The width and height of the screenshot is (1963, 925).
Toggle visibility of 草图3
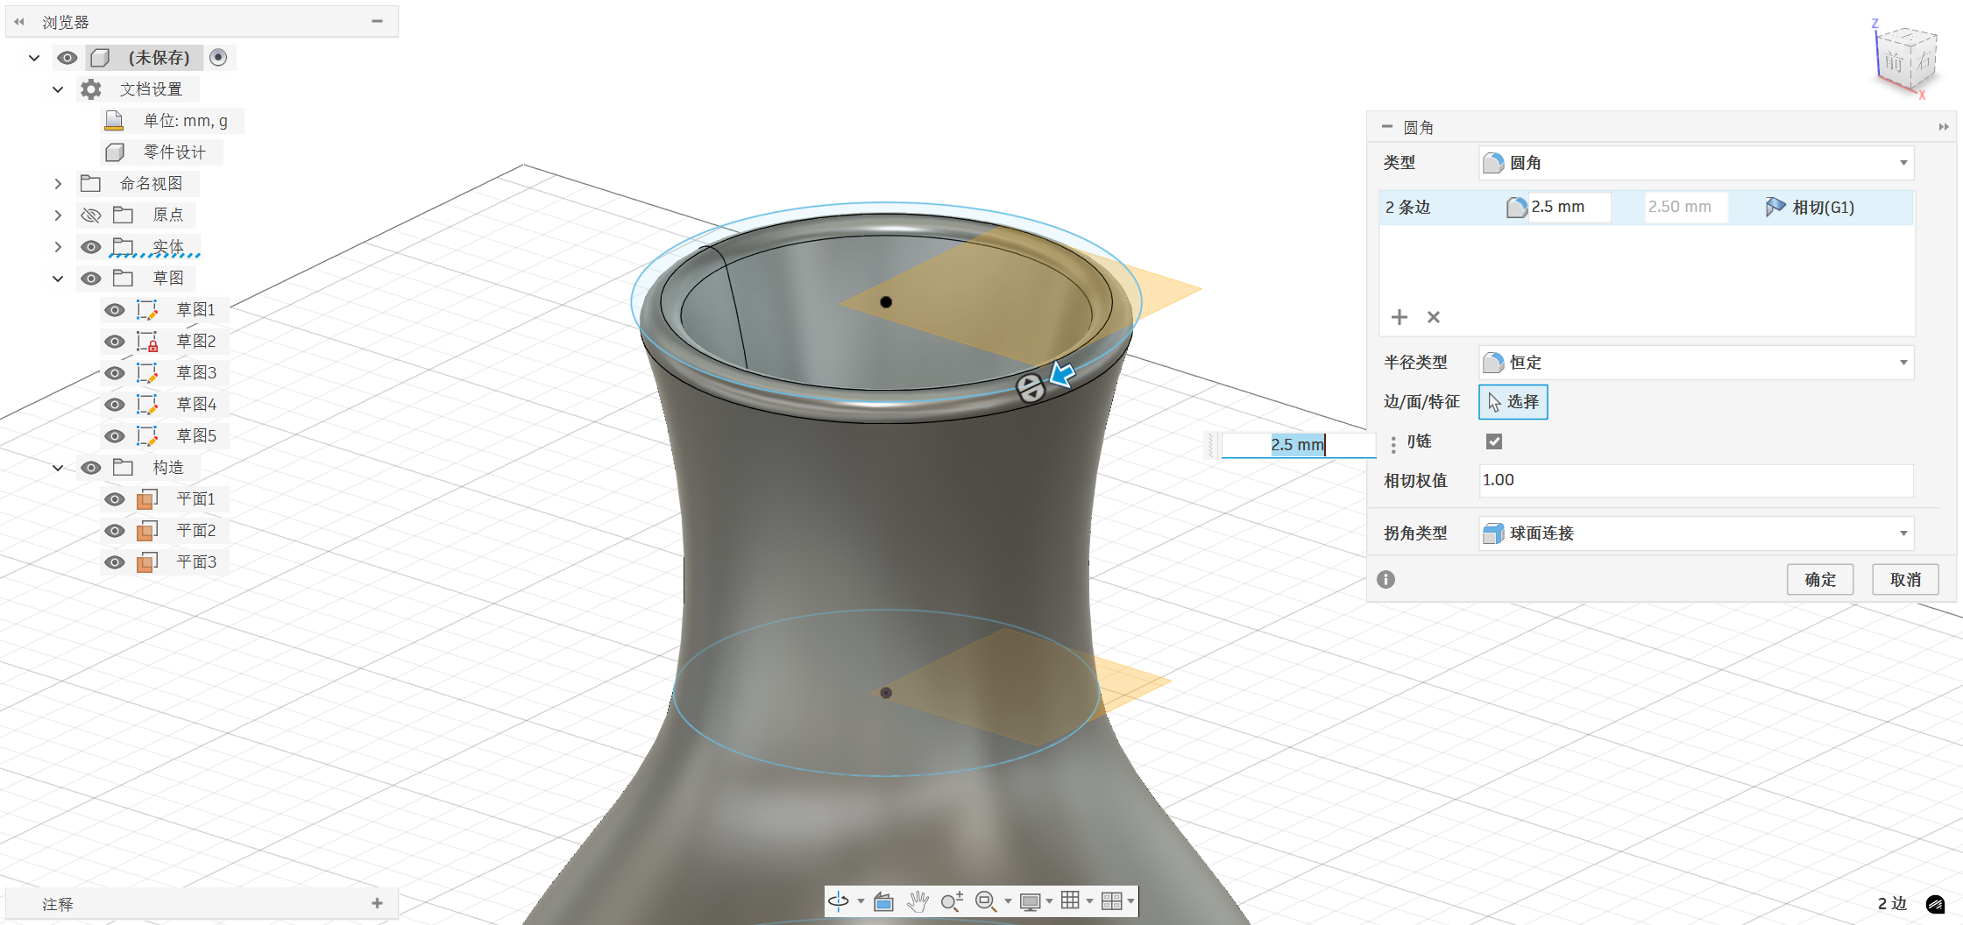(x=114, y=373)
